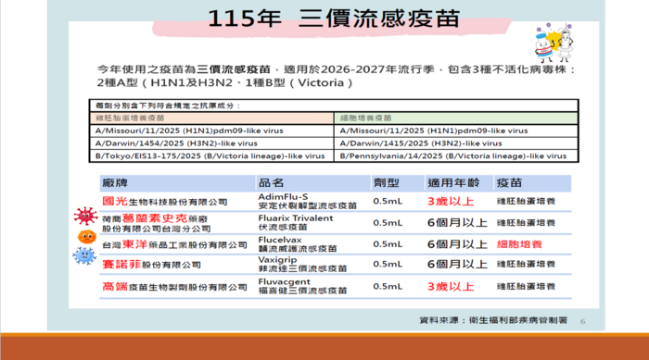Click '雞胚胎蛋培養' in the AdimFlu-S row
The image size is (649, 360).
coord(526,202)
